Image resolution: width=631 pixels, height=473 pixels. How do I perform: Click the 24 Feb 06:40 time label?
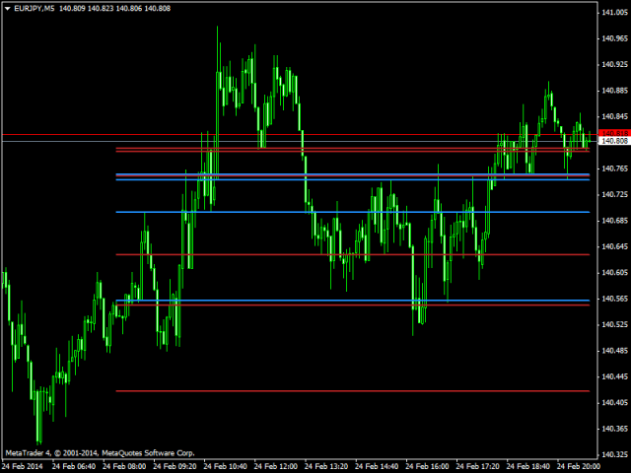click(x=74, y=466)
